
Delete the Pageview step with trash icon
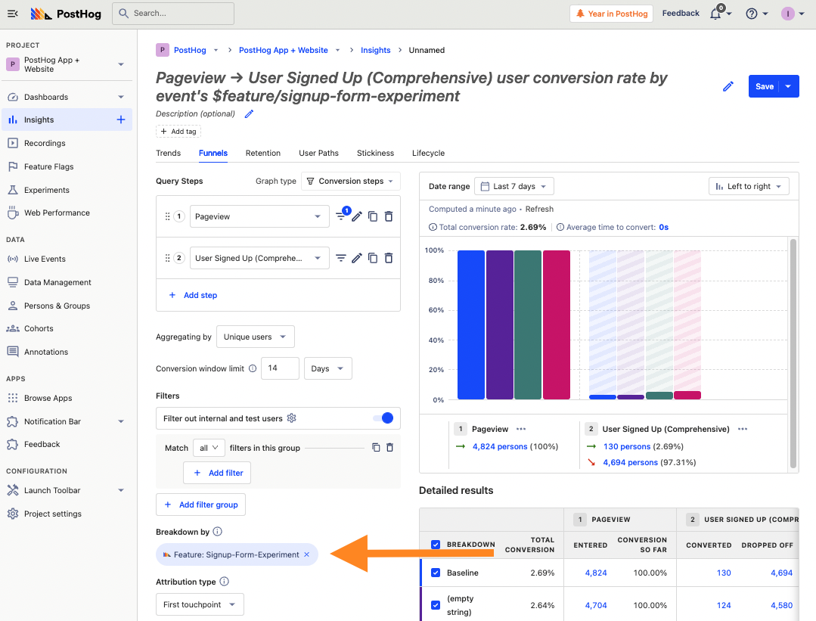pyautogui.click(x=389, y=216)
